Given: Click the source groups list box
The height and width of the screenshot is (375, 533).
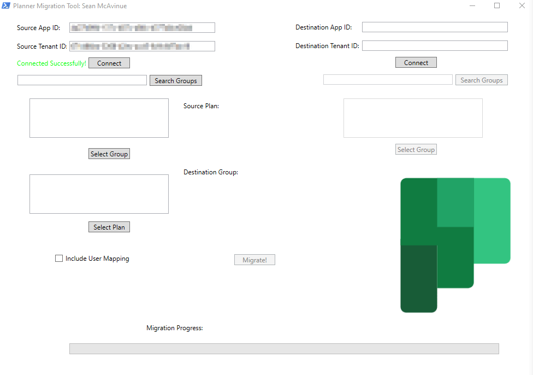Looking at the screenshot, I should [x=99, y=118].
